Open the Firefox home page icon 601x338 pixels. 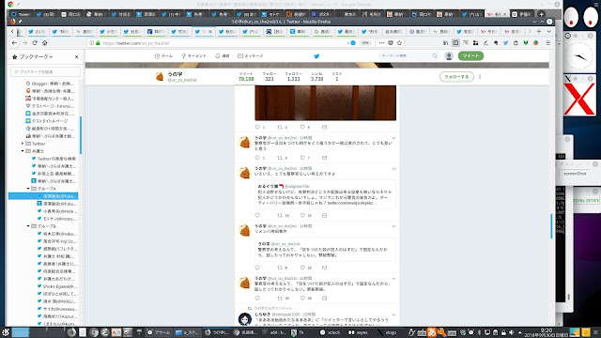coord(45,43)
